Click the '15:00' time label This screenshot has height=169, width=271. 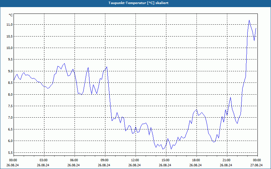165,160
